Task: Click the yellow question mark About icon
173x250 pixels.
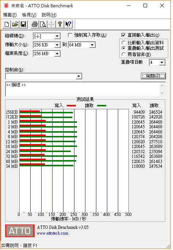Action: tap(60, 24)
